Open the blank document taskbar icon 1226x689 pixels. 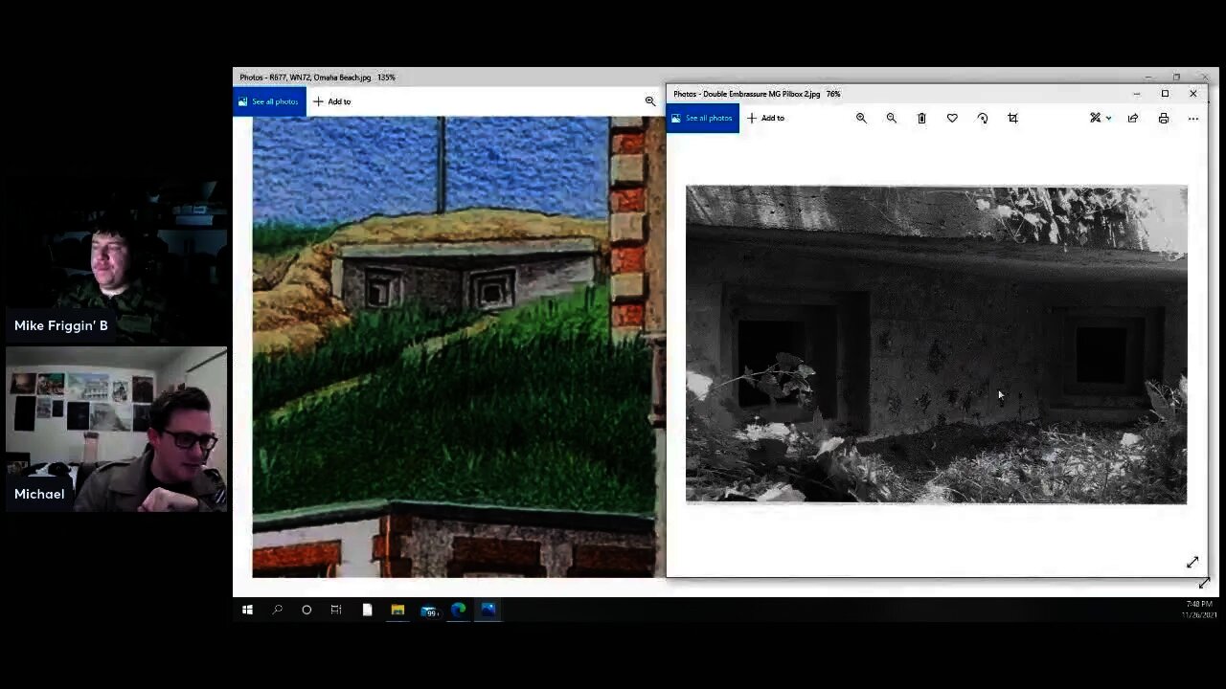coord(367,610)
